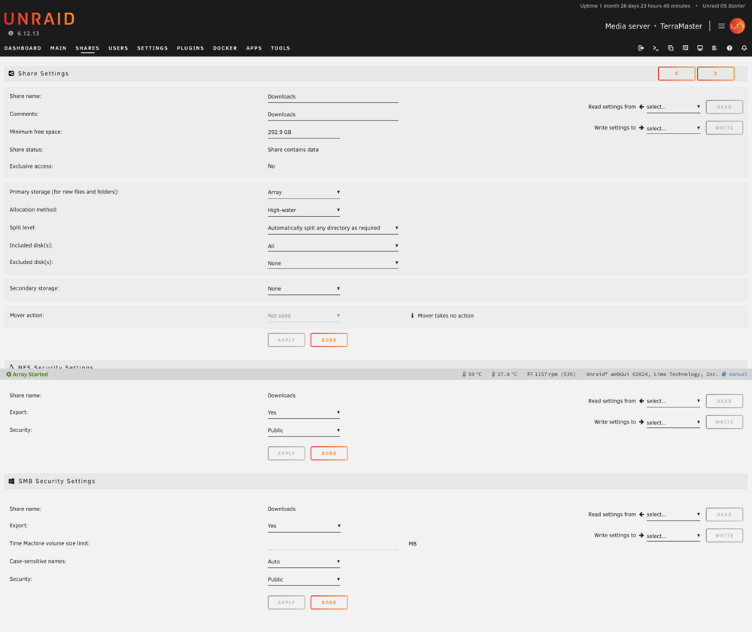This screenshot has width=752, height=632.
Task: Go to the Dashboard menu
Action: [x=23, y=48]
